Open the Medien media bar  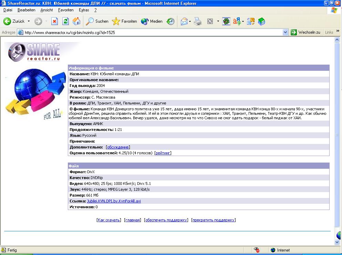152,21
